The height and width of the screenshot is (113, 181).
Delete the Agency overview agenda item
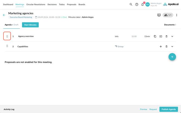coord(166,36)
